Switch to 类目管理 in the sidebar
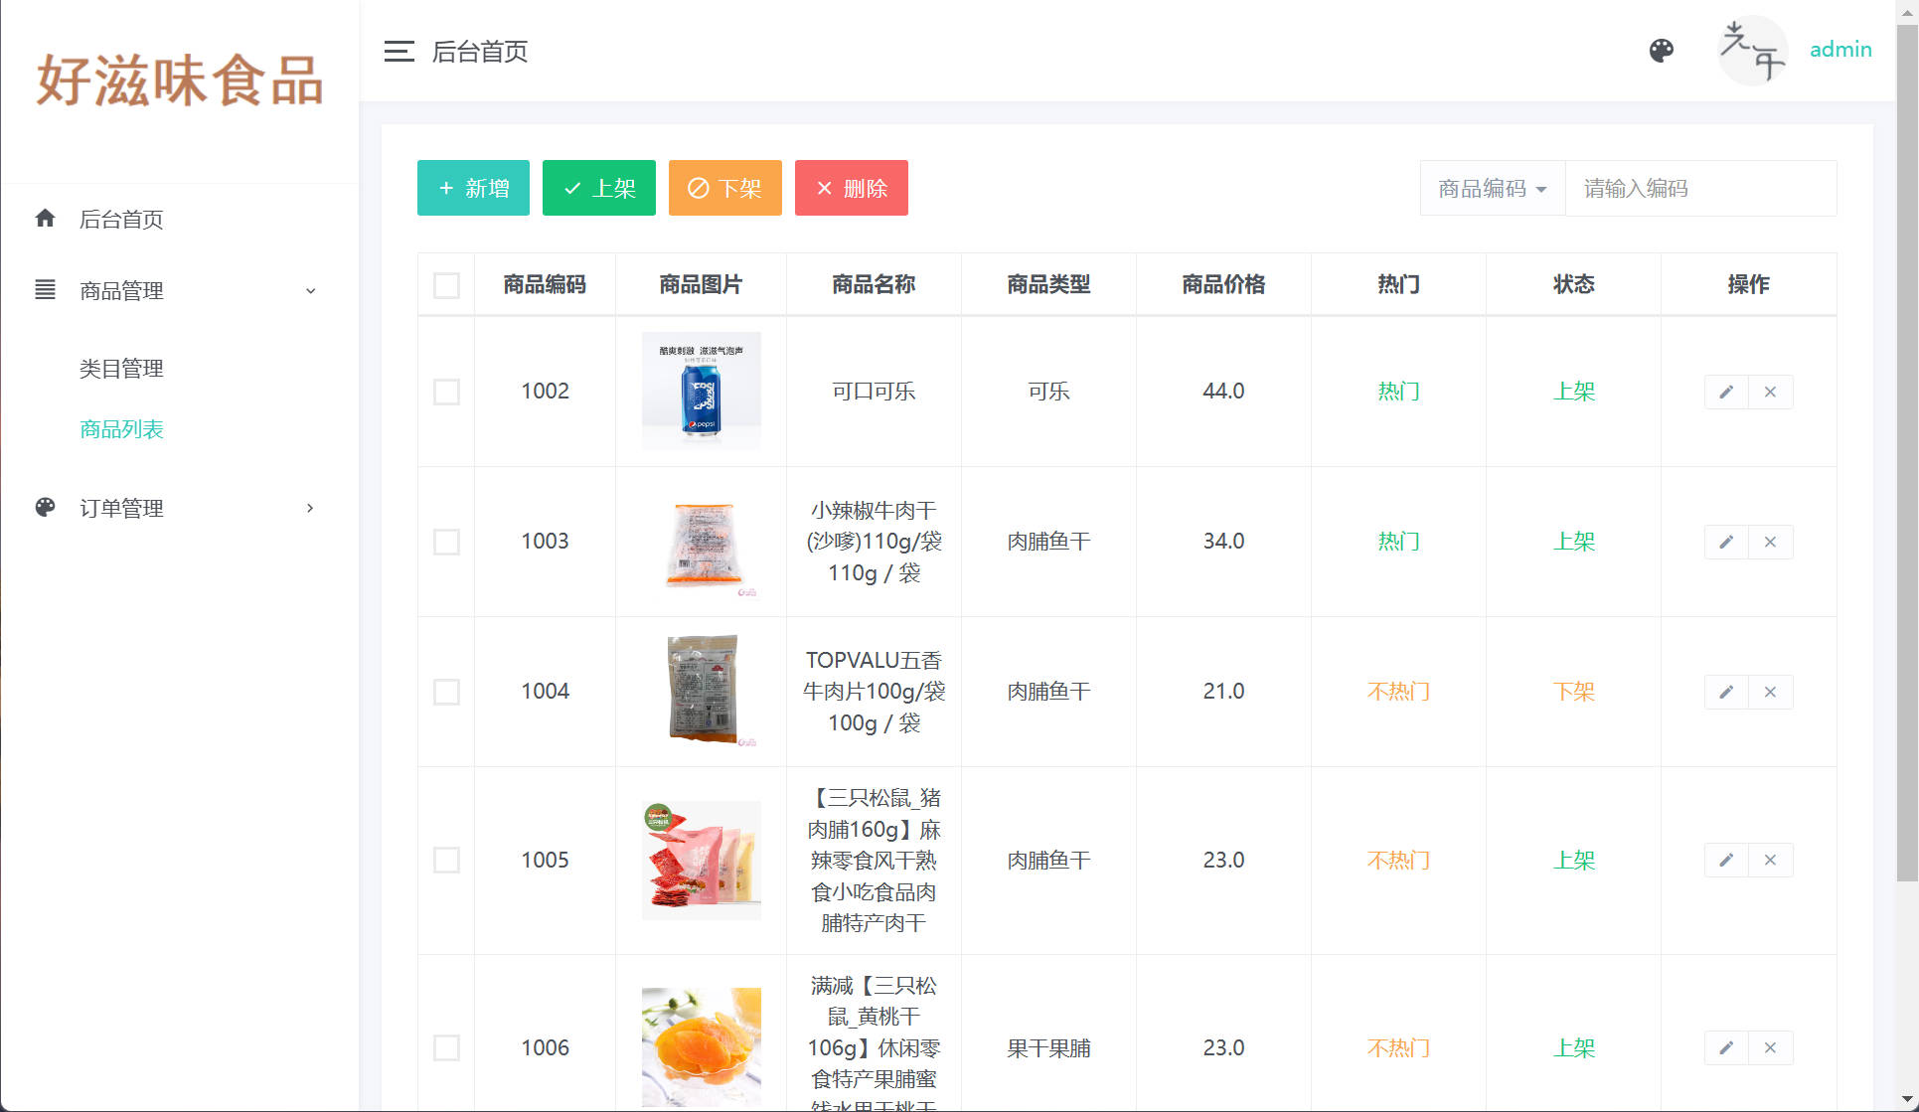This screenshot has height=1112, width=1919. [121, 368]
